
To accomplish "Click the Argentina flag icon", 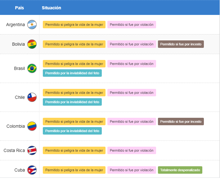I will tap(32, 25).
